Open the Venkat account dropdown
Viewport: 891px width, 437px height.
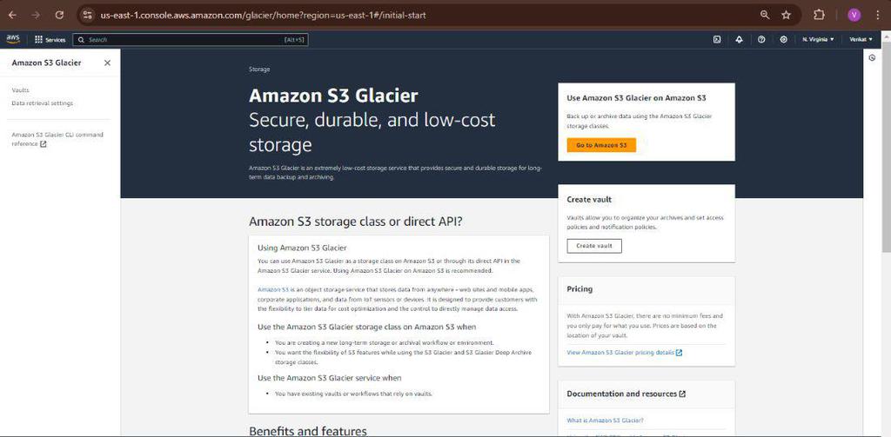coord(860,39)
